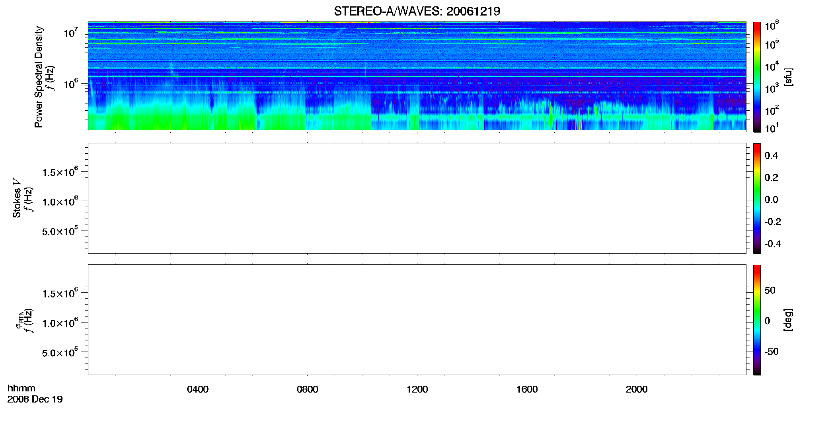Click the 10^7 frequency tick on the spectrogram axis
The height and width of the screenshot is (430, 834).
coord(71,32)
